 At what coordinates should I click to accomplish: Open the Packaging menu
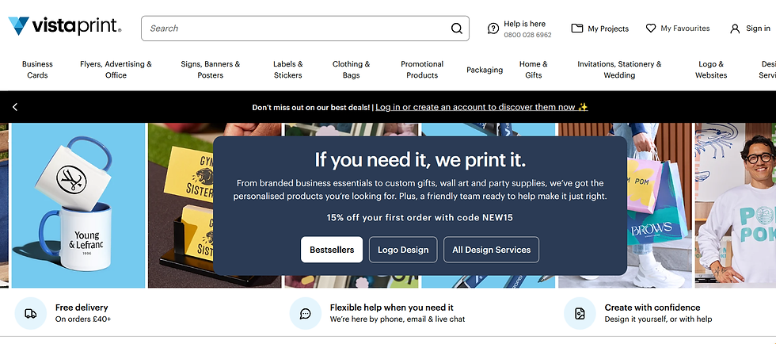485,70
